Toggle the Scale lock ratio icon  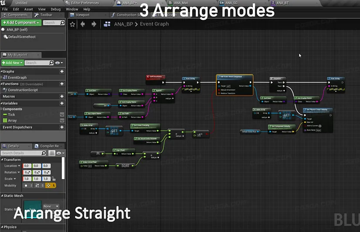pyautogui.click(x=54, y=179)
